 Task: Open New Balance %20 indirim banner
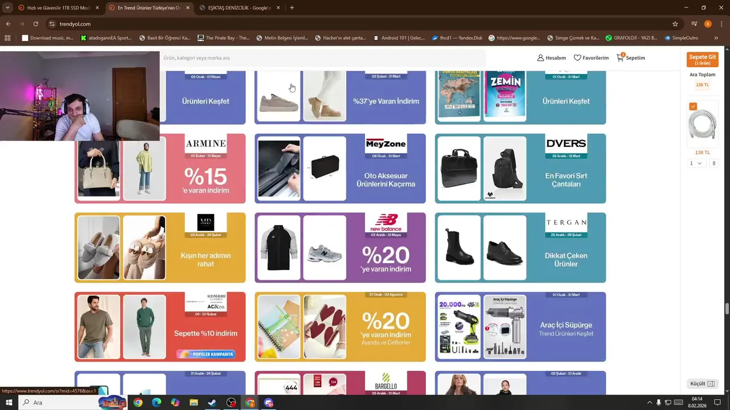pos(340,248)
